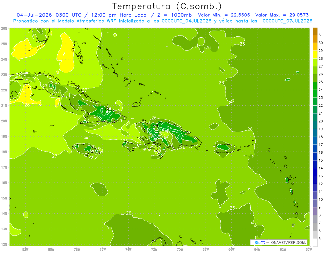Image resolution: width=328 pixels, height=253 pixels.
Task: Click the 0000UTC_04JUL2026 initialization time
Action: 186,21
